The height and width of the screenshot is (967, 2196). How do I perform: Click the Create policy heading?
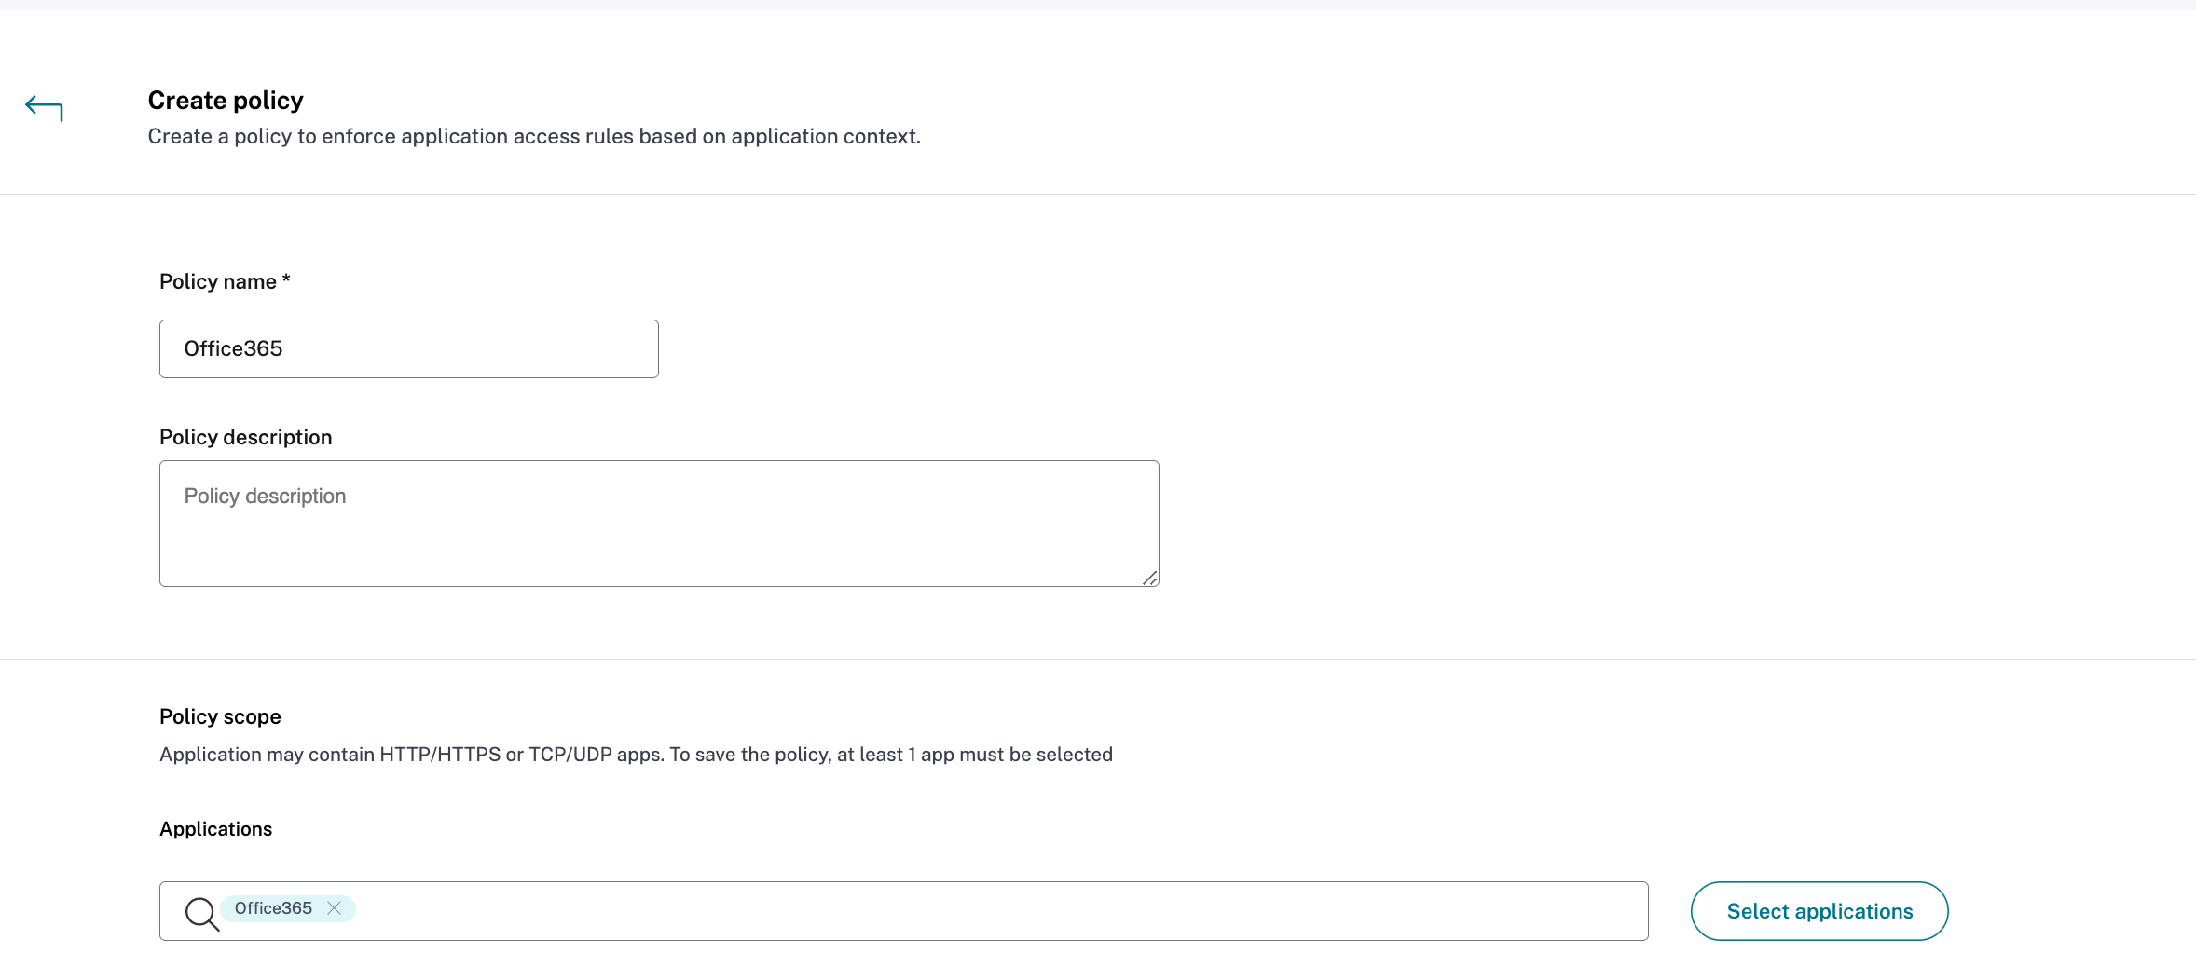tap(226, 101)
